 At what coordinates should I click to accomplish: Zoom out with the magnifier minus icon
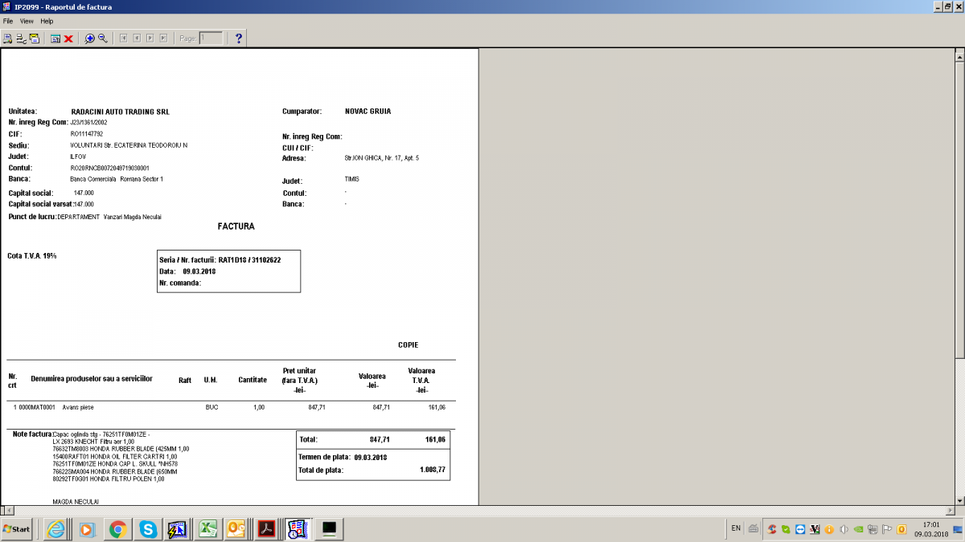pos(103,38)
